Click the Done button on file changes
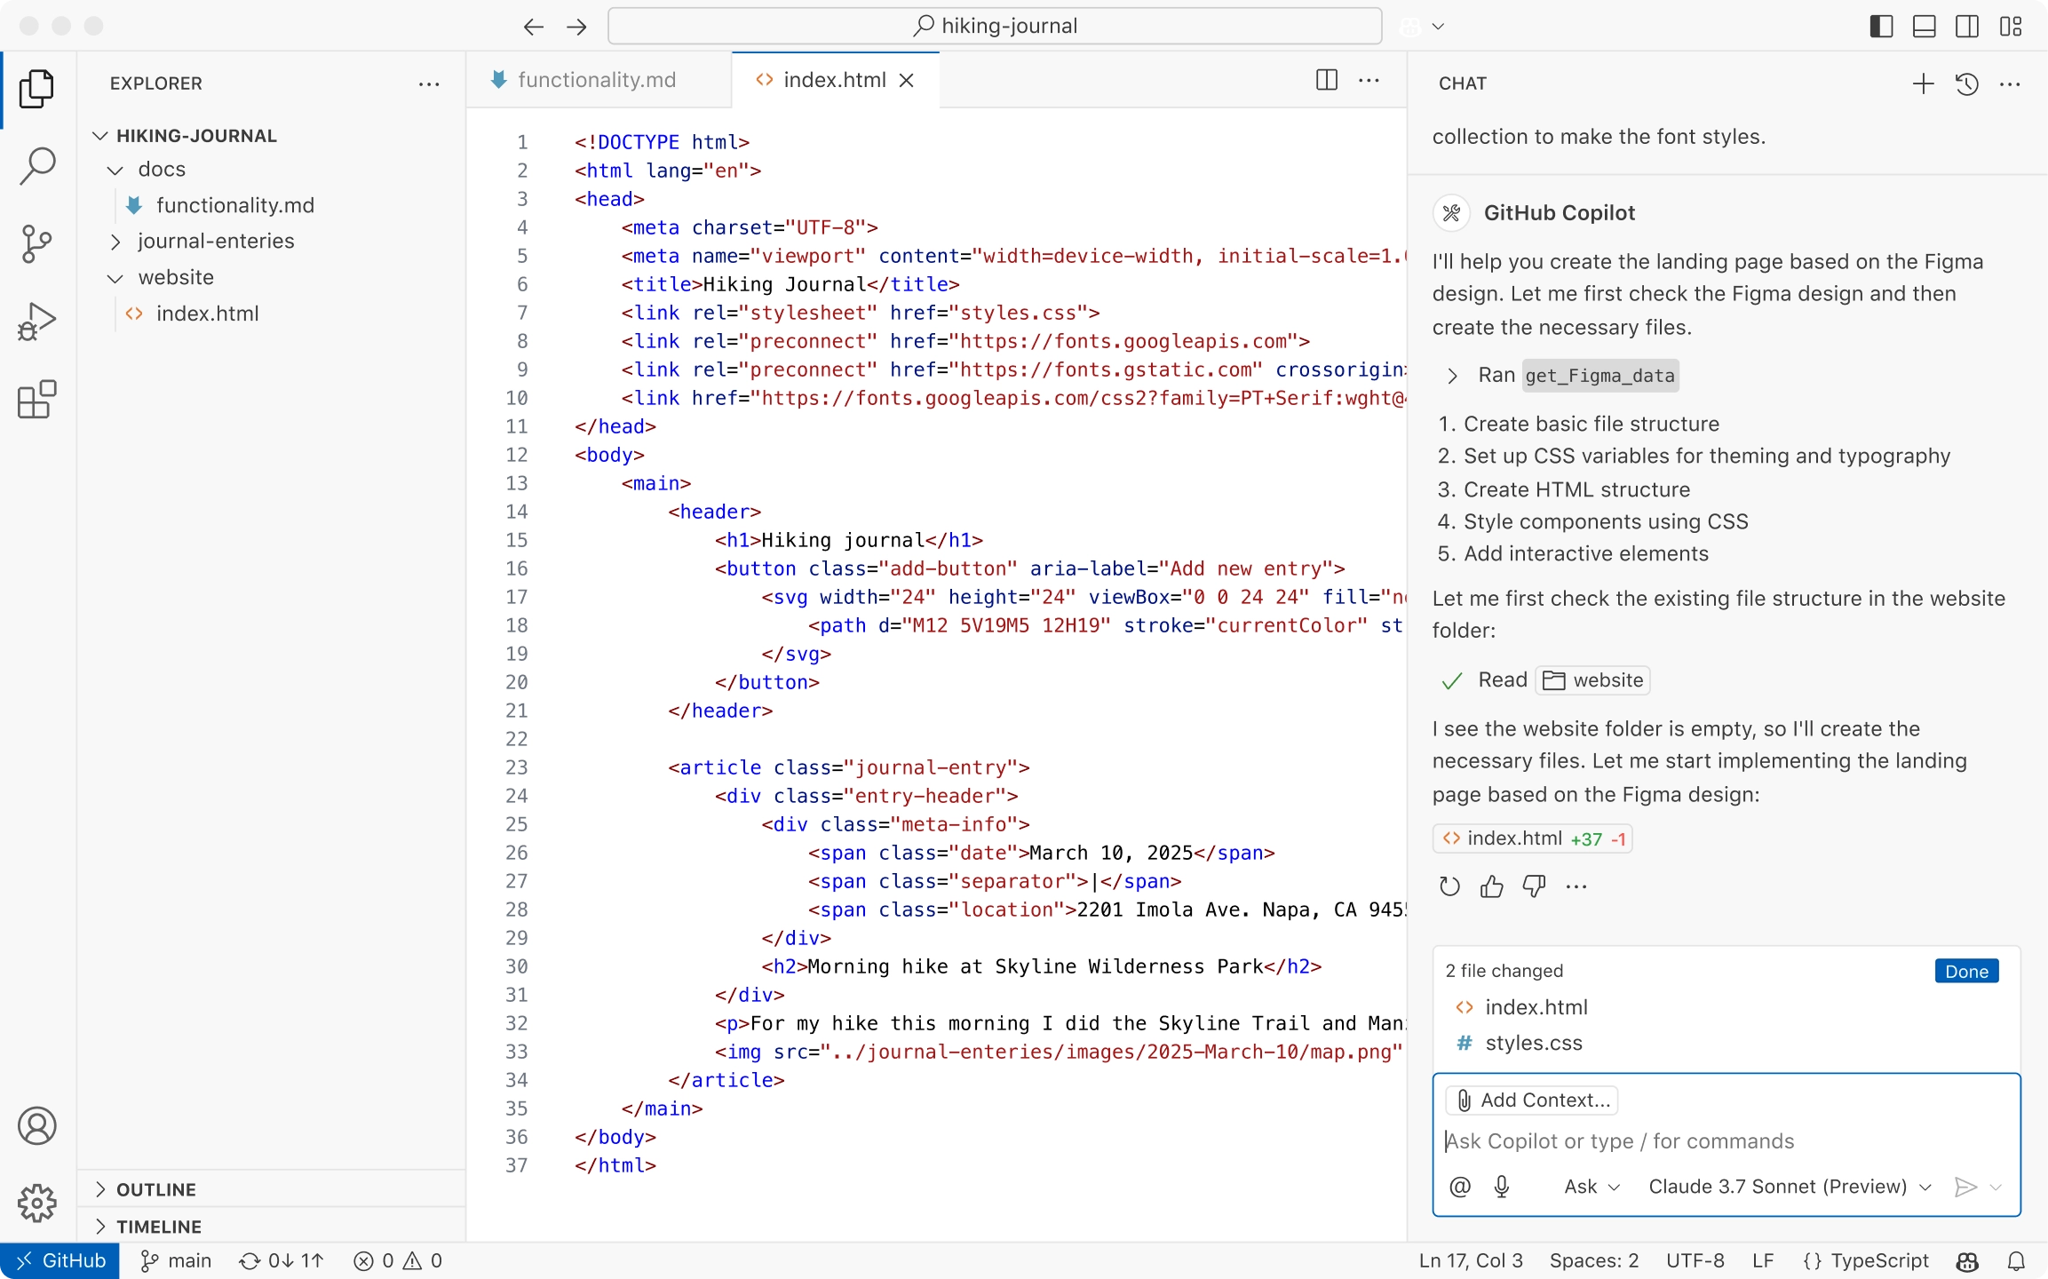 [x=1965, y=971]
